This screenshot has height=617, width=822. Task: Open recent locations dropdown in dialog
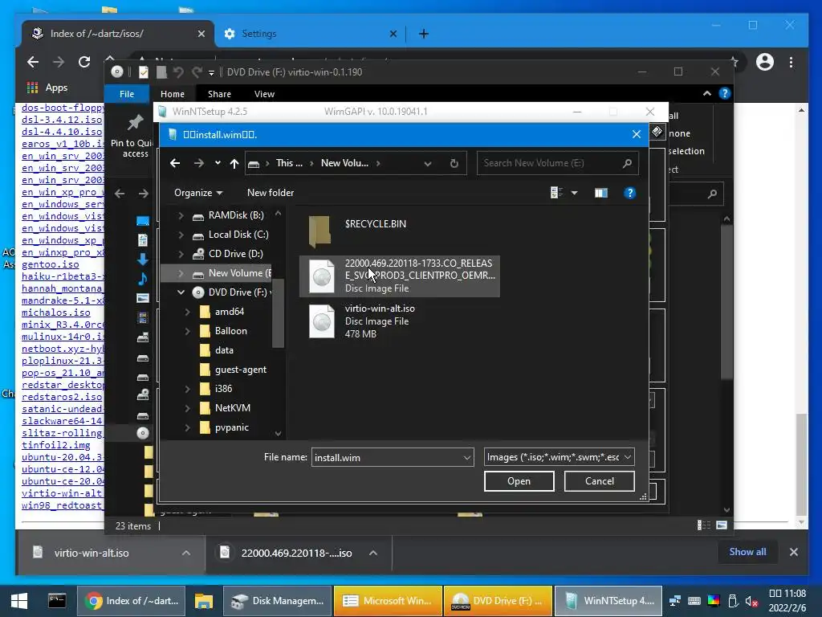coord(218,163)
